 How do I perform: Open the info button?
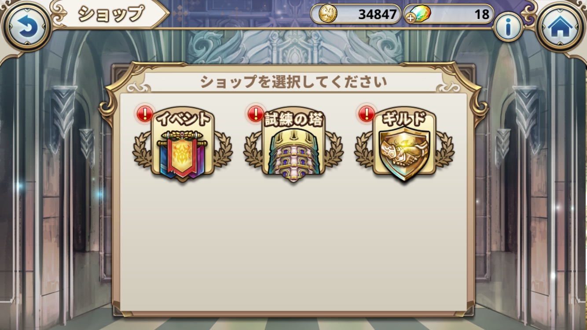[508, 28]
